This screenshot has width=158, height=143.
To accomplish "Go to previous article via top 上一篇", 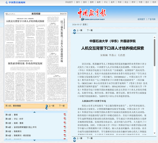I will click(x=79, y=30).
